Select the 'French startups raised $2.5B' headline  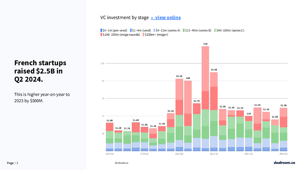[40, 71]
